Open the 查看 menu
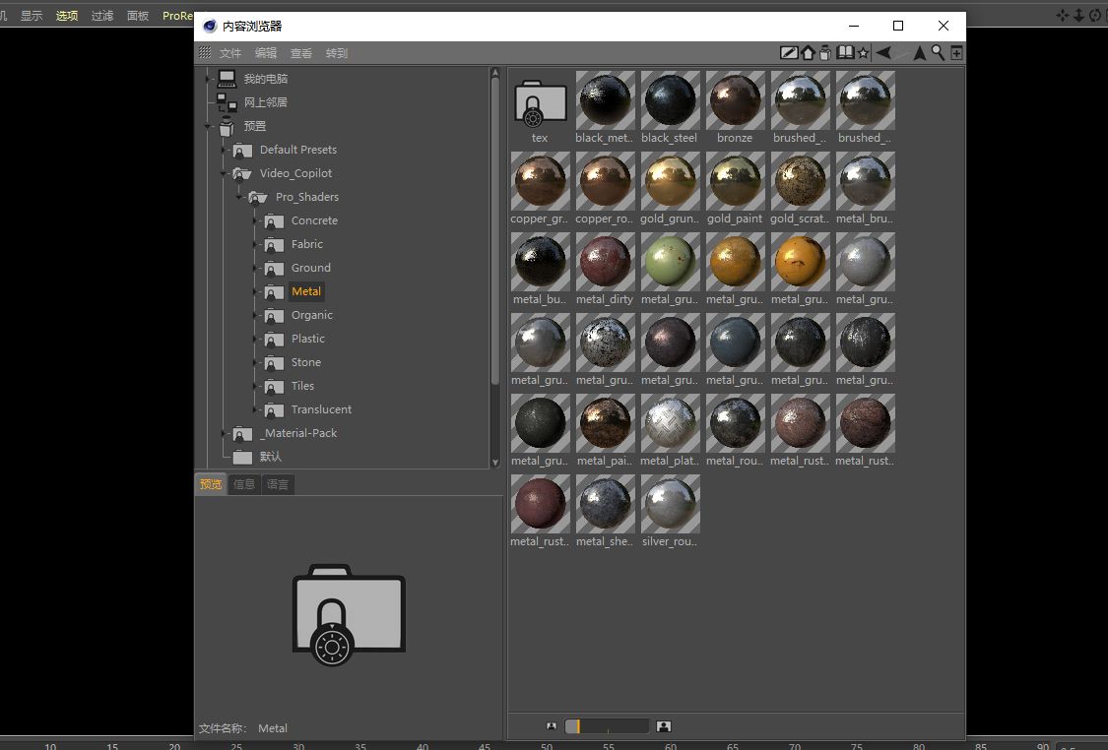Image resolution: width=1108 pixels, height=750 pixels. (301, 53)
